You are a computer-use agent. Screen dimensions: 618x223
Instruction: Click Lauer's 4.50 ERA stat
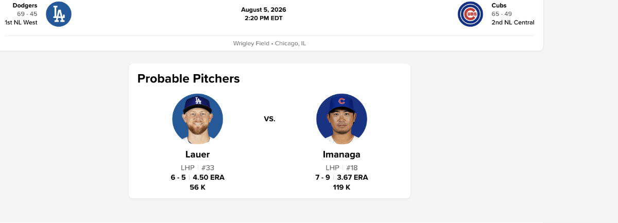coord(209,178)
